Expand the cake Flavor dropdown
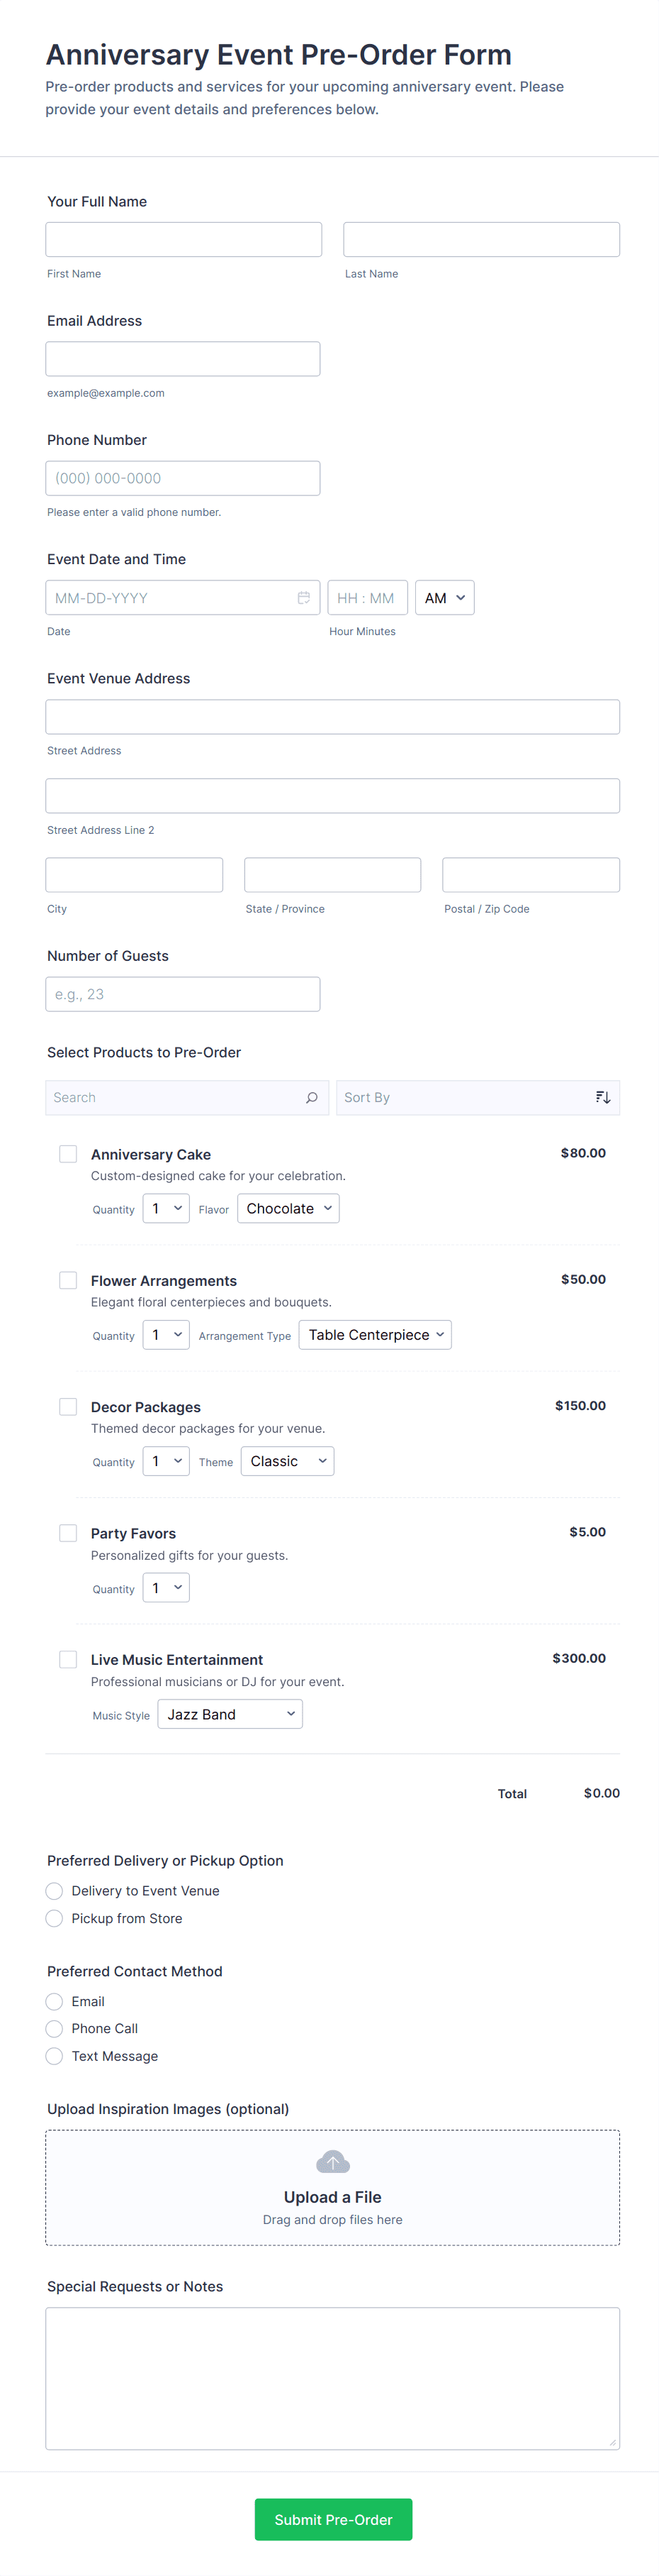Viewport: 659px width, 2576px height. click(x=288, y=1208)
